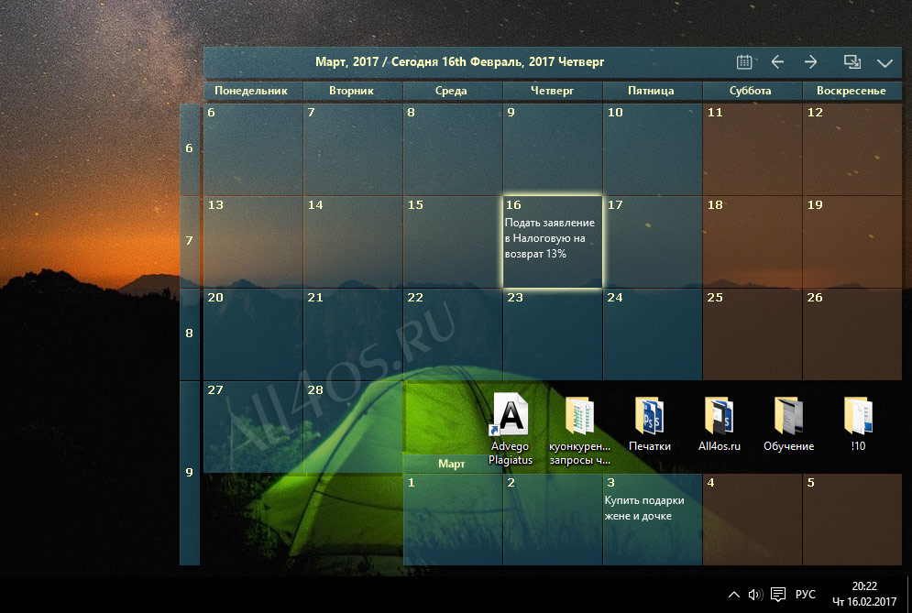Click the window overlay icon in calendar header
This screenshot has height=613, width=912.
(x=852, y=61)
